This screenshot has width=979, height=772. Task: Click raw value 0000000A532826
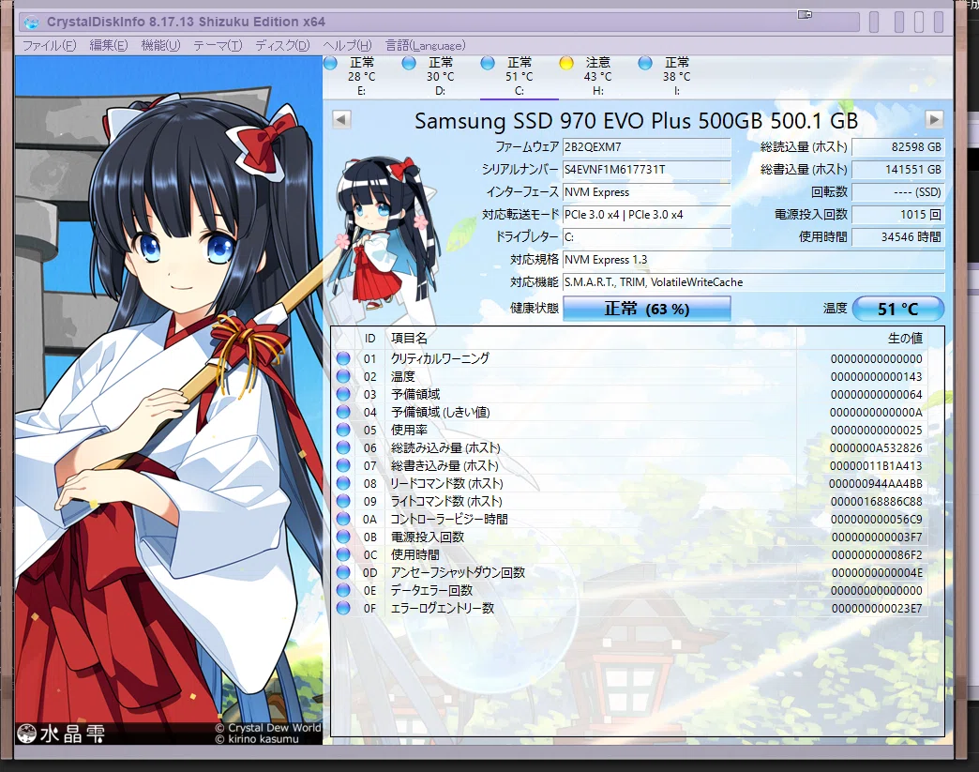[x=876, y=447]
